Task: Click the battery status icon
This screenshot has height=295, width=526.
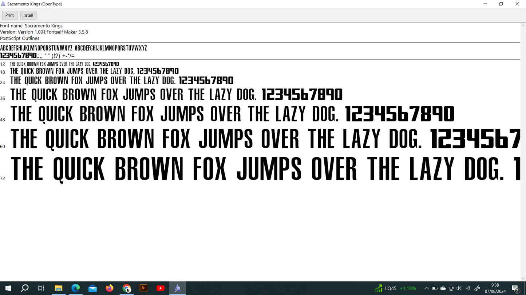Action: 435,288
